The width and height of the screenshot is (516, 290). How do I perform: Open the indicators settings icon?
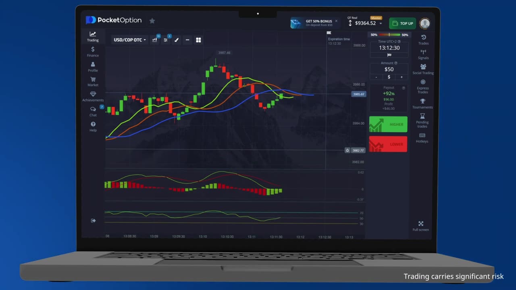click(165, 40)
